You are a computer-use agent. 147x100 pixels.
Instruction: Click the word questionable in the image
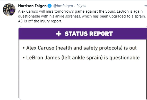(x=125, y=58)
